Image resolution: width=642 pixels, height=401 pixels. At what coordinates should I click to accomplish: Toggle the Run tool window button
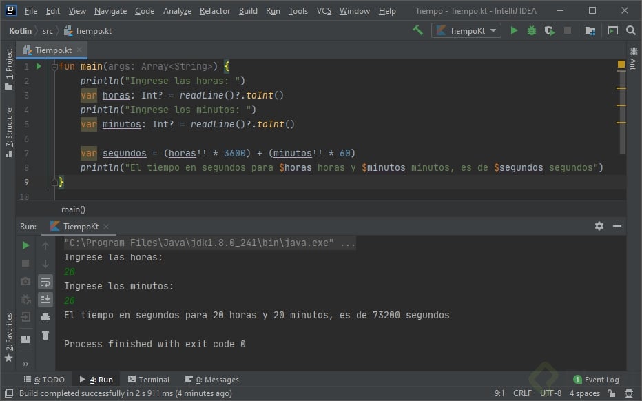[96, 379]
